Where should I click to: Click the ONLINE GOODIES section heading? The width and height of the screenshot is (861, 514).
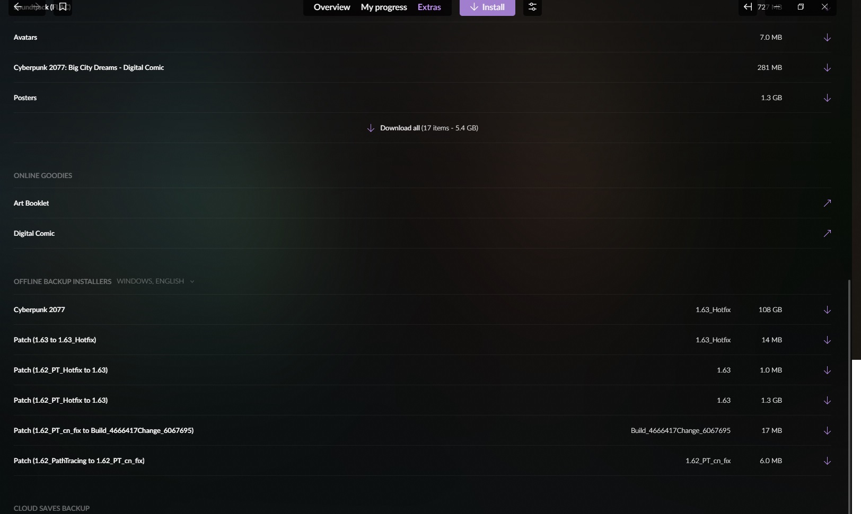tap(43, 176)
